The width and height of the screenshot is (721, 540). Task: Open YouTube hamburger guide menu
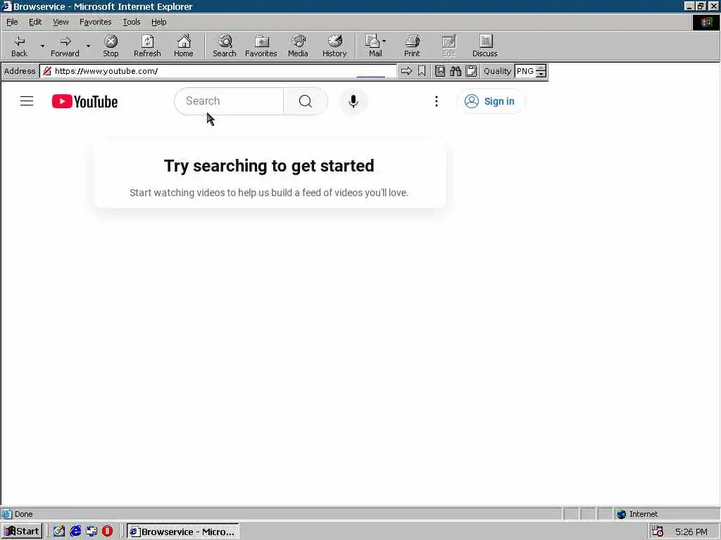point(27,101)
